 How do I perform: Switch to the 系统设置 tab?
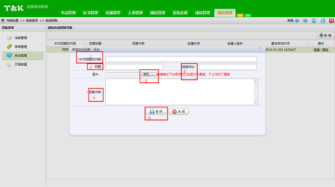[180, 13]
